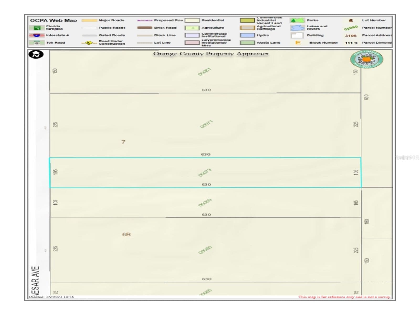Click the 180 dimension on right-side parcel

[367, 222]
